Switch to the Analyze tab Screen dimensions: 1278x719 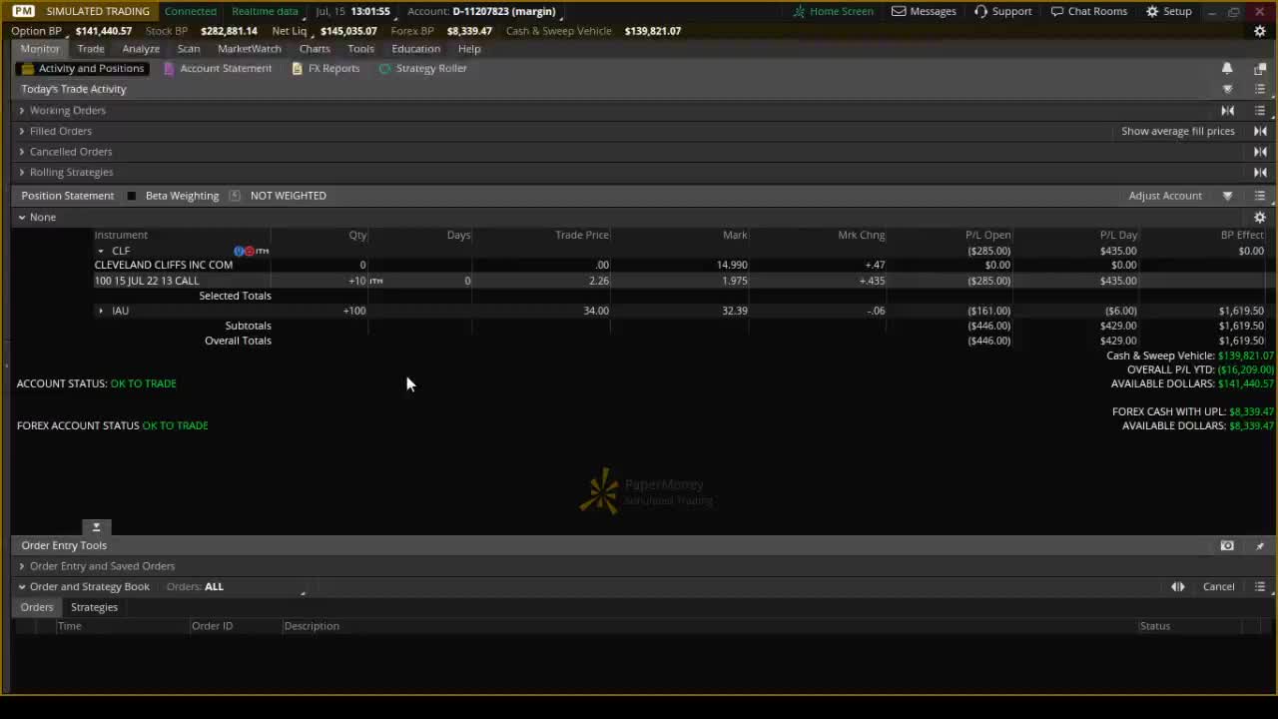(x=141, y=49)
